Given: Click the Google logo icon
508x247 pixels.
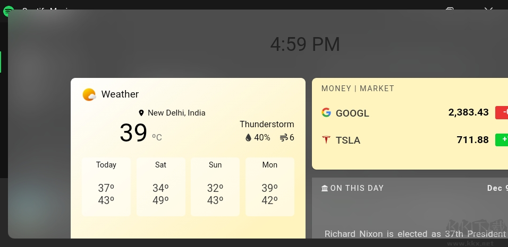Looking at the screenshot, I should 326,112.
